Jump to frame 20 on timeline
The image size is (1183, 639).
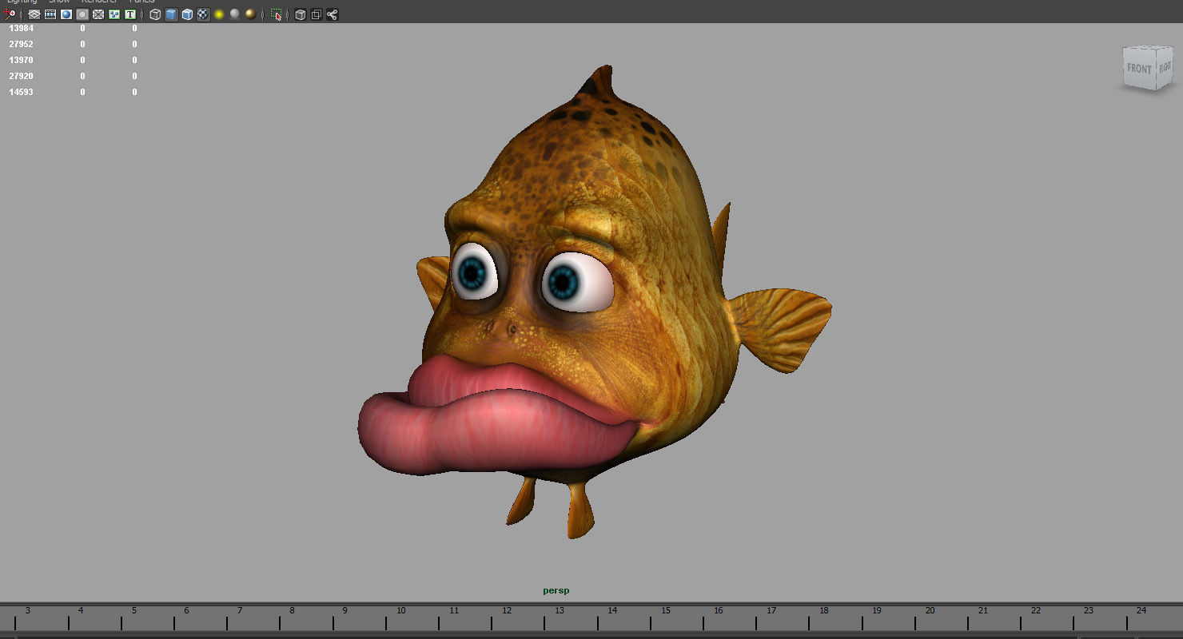point(930,610)
